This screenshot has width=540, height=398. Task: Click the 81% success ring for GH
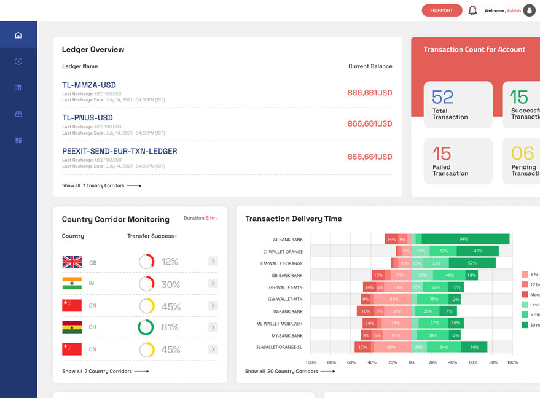(x=146, y=327)
